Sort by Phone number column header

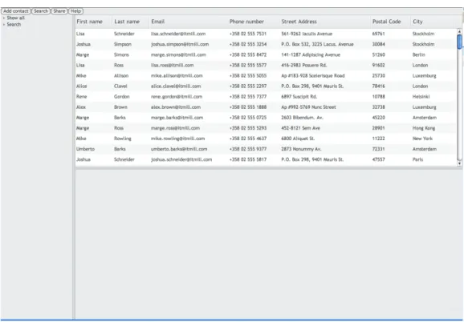pos(246,22)
